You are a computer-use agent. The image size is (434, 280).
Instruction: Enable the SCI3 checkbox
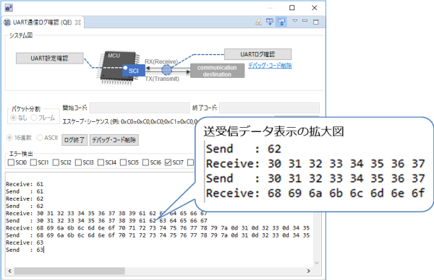coord(78,162)
